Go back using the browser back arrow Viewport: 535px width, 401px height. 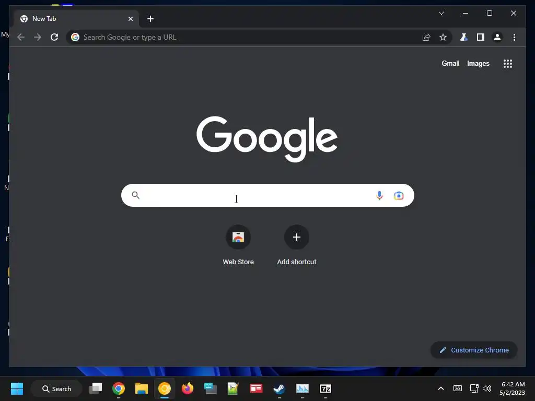tap(21, 37)
